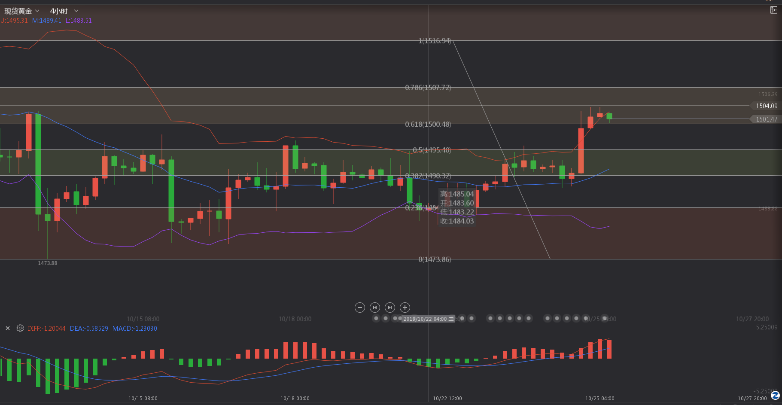The height and width of the screenshot is (405, 782).
Task: Select the middle band value M:1489.41
Action: coord(47,21)
